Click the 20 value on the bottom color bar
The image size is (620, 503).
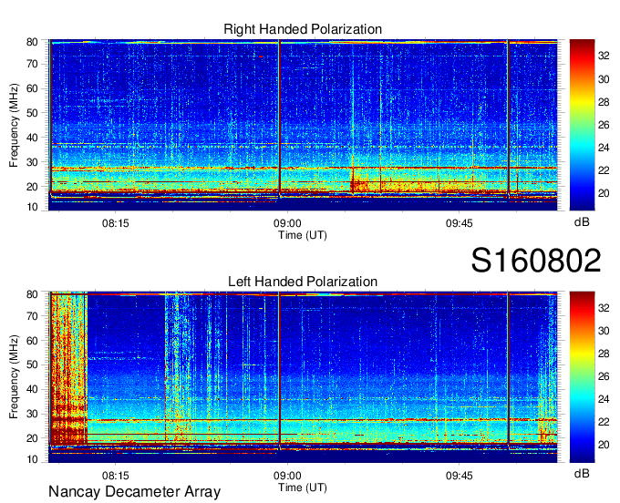point(604,445)
